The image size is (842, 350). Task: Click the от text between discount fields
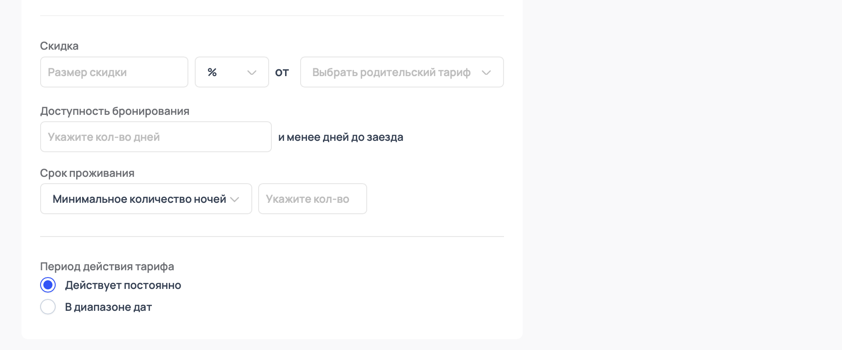tap(282, 72)
